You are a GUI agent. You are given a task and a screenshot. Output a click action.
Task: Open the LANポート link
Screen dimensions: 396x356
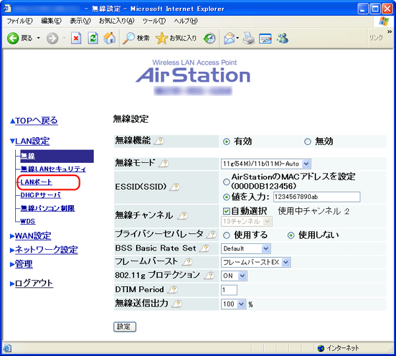(36, 182)
